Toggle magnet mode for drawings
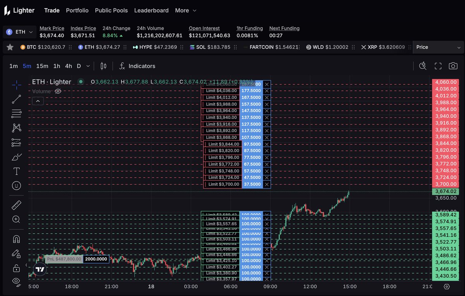 click(16, 239)
